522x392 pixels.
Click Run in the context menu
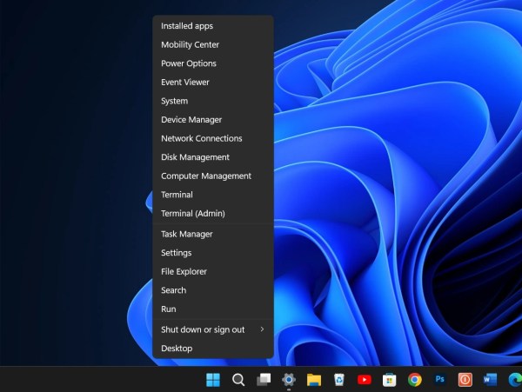pyautogui.click(x=169, y=309)
